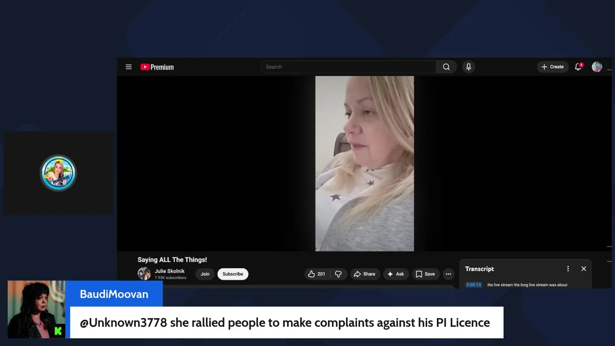
Task: Jump to transcript timestamp 2:05:13
Action: tap(473, 285)
